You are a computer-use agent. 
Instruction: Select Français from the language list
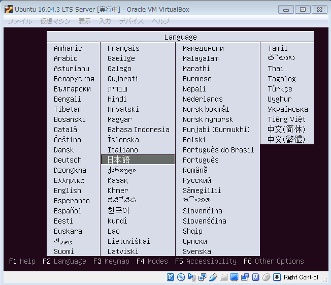pos(123,48)
